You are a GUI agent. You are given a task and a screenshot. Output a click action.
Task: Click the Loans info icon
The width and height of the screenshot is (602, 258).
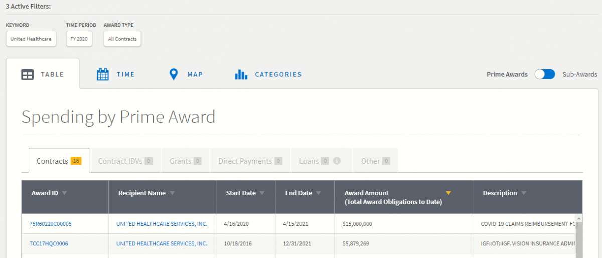(x=337, y=161)
